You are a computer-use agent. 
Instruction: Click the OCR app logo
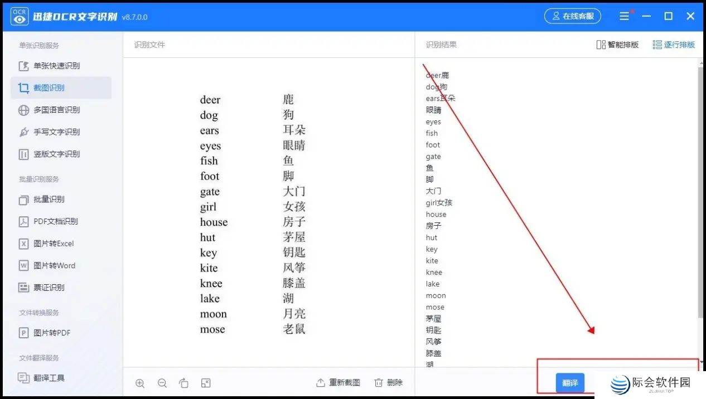18,16
